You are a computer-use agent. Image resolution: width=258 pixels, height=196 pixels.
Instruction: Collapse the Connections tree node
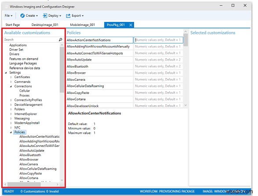tap(11, 86)
